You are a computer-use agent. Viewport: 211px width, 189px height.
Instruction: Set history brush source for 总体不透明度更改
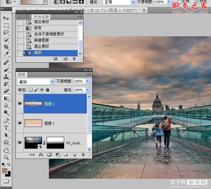point(20,34)
